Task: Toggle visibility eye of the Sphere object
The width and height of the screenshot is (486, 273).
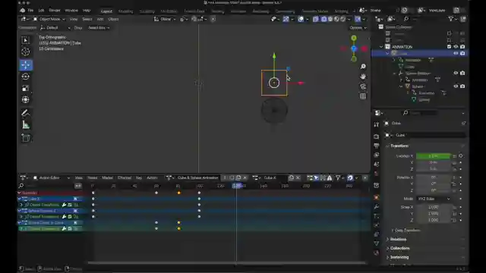Action: [456, 86]
